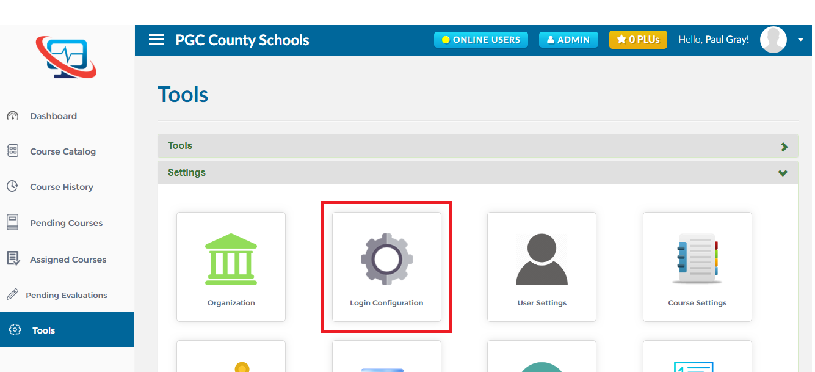This screenshot has width=815, height=372.
Task: Open the Course Settings notebook tile
Action: click(697, 266)
